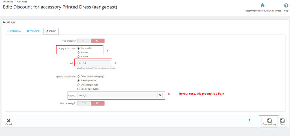290x136 pixels.
Task: Open the Conditions tab
Action: tap(34, 31)
